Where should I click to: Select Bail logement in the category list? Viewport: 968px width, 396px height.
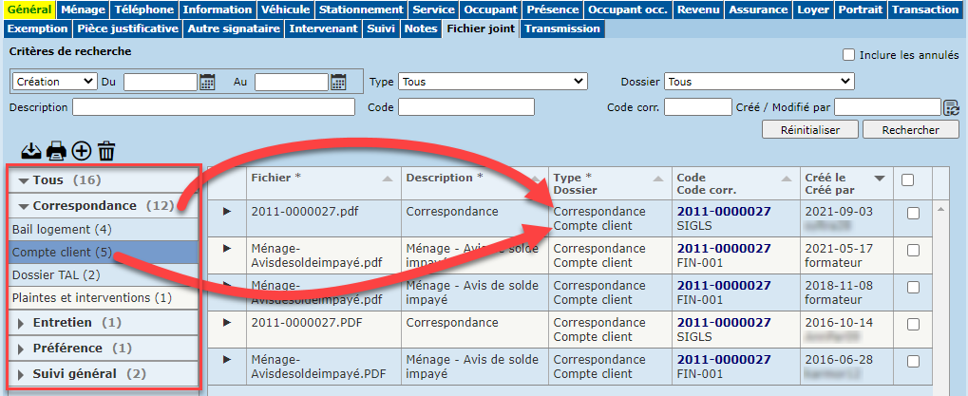coord(62,230)
